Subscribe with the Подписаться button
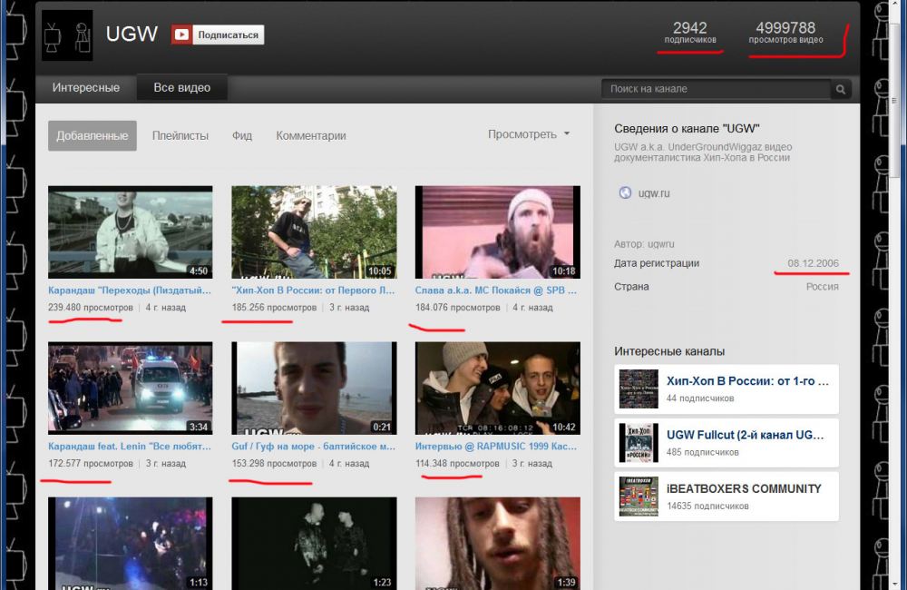This screenshot has height=590, width=907. (x=218, y=34)
